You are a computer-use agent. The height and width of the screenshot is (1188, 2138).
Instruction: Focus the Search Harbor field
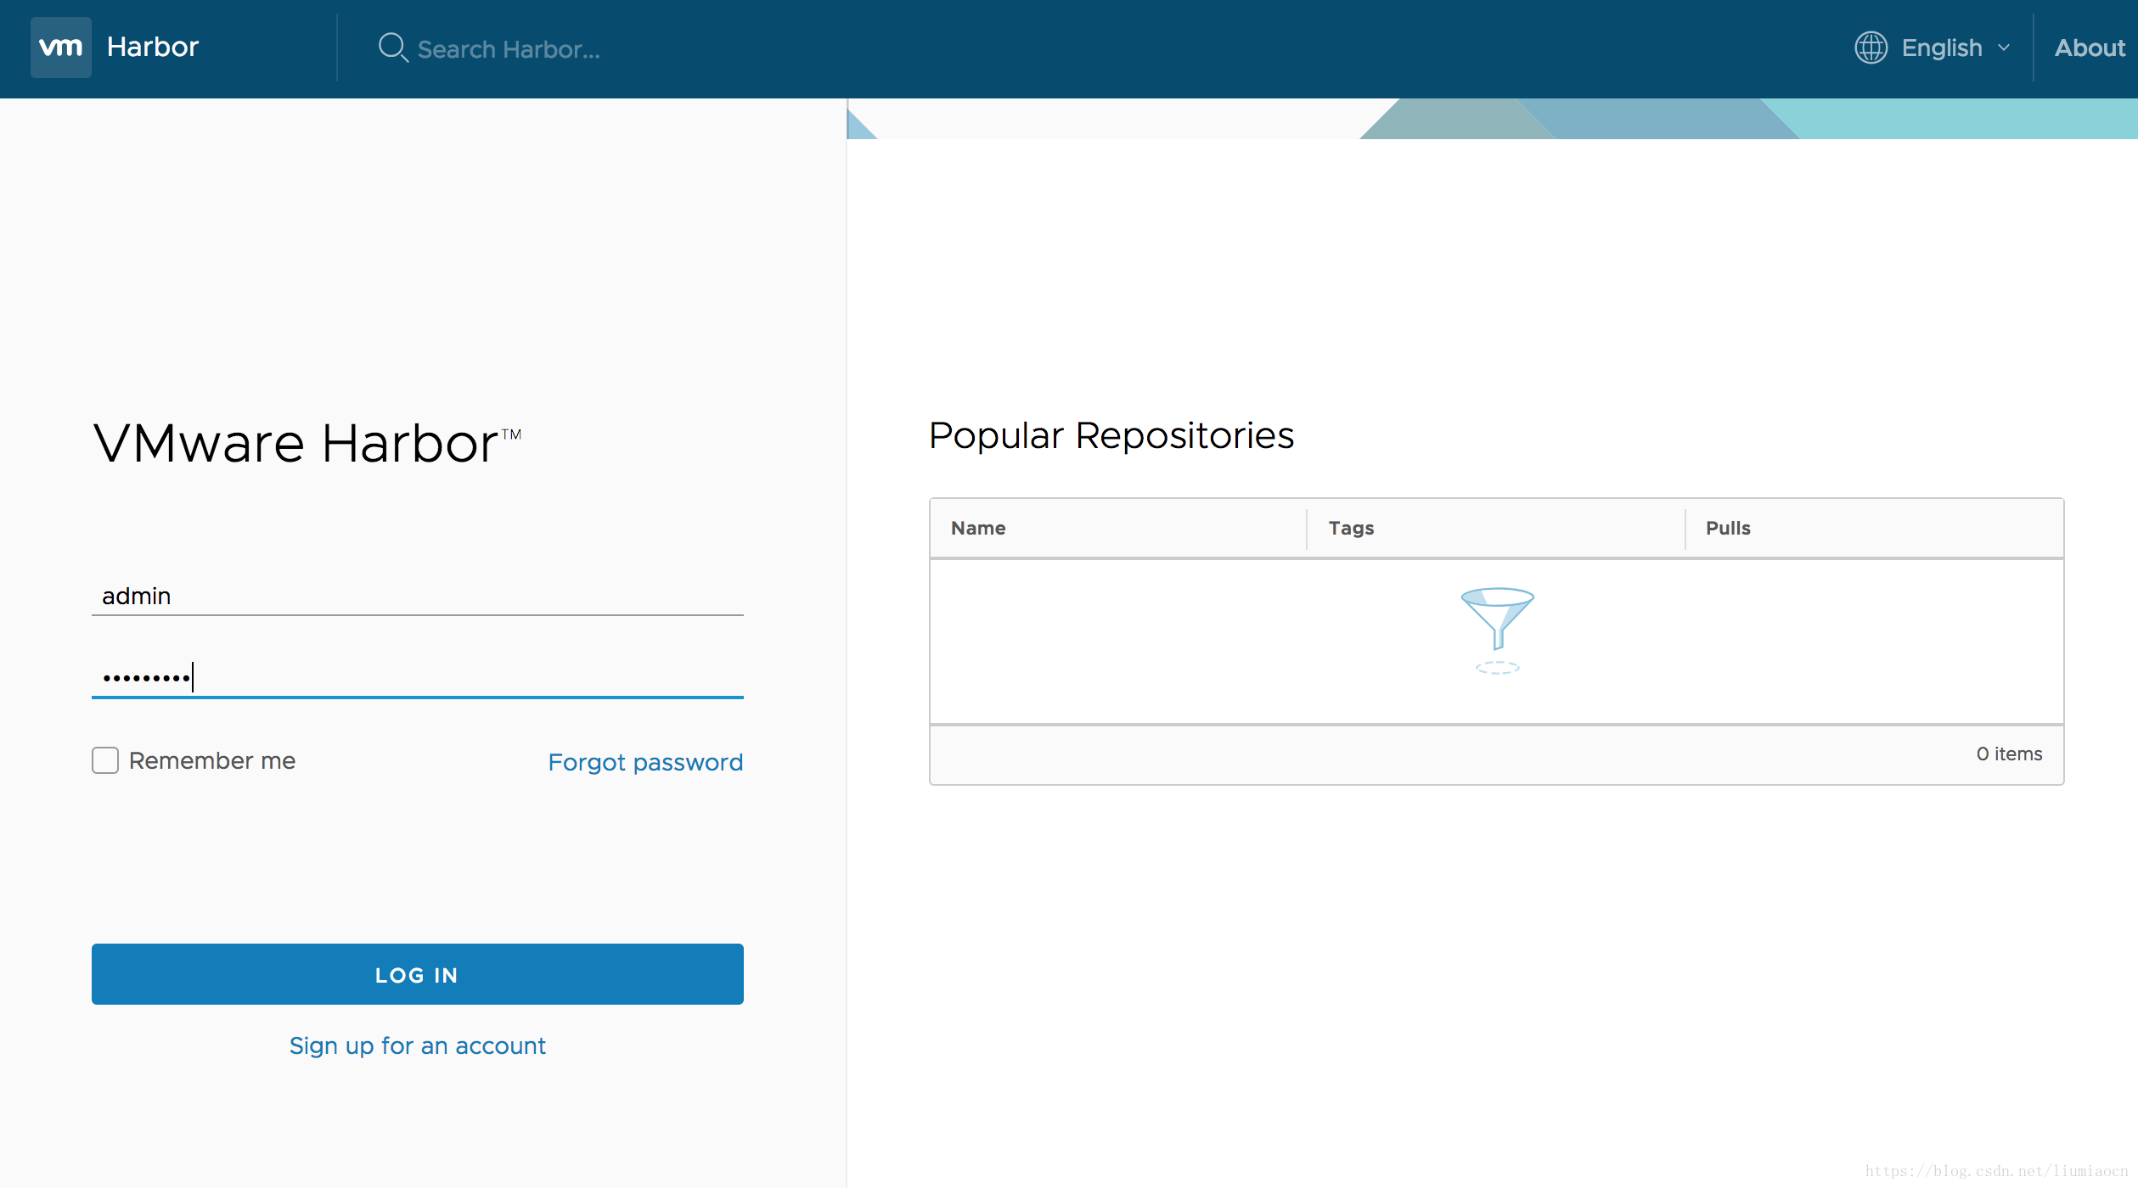click(509, 49)
